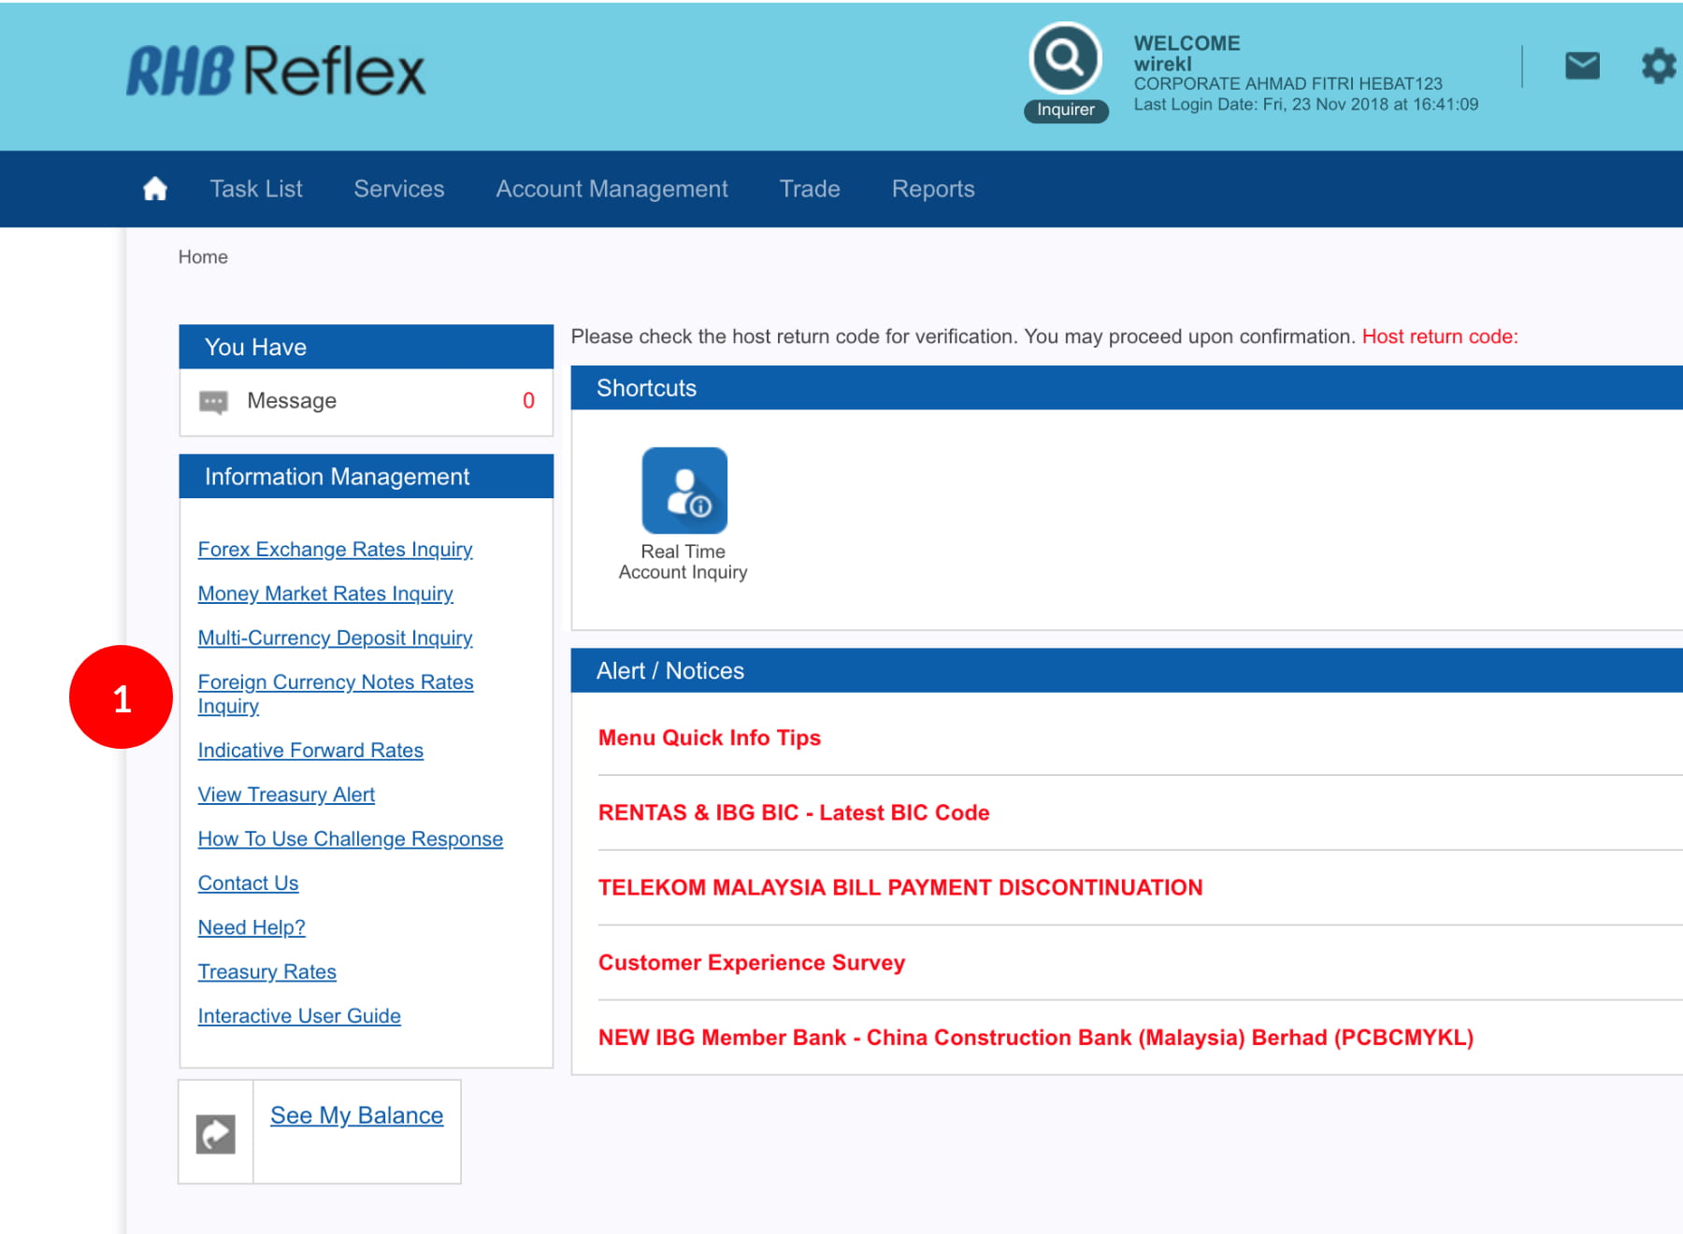Image resolution: width=1683 pixels, height=1234 pixels.
Task: Click the Home breadcrumb text
Action: coord(203,257)
